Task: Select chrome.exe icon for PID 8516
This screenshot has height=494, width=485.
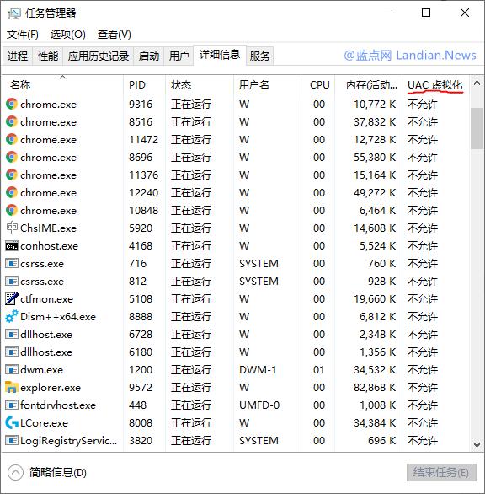Action: click(x=12, y=121)
